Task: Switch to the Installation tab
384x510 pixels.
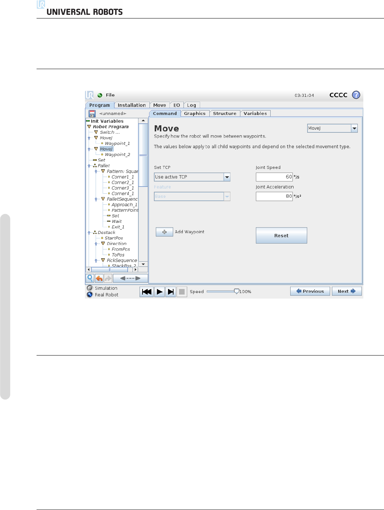Action: coord(132,105)
